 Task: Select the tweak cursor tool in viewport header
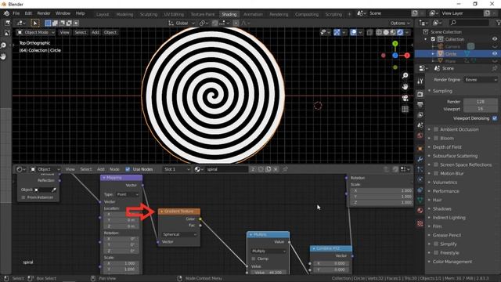(35, 23)
